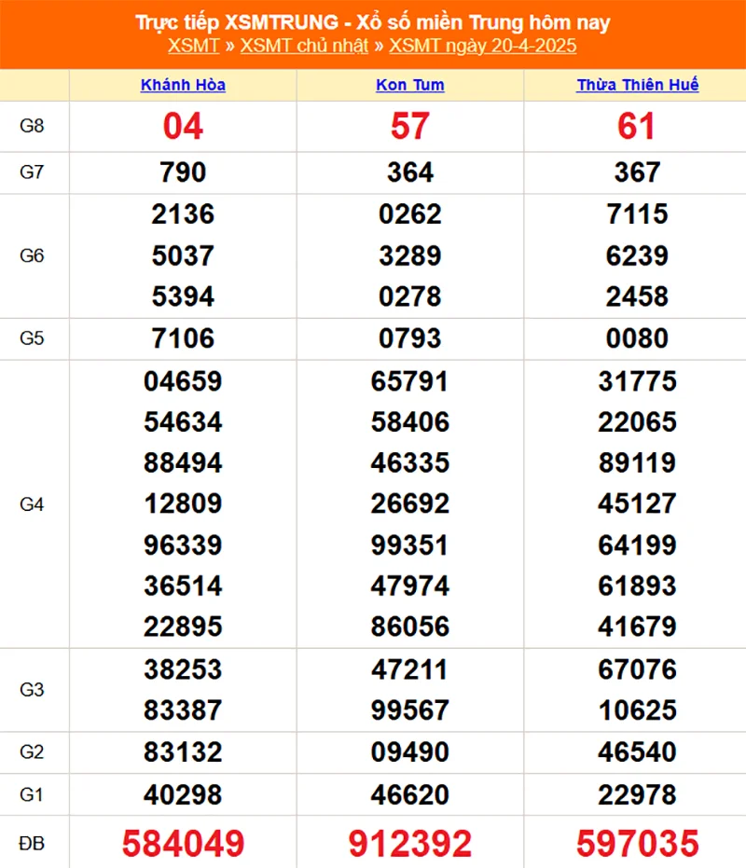Select the G6 row label

tap(32, 255)
